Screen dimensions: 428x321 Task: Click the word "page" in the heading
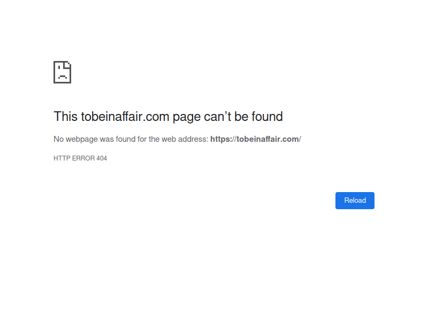[x=186, y=117]
